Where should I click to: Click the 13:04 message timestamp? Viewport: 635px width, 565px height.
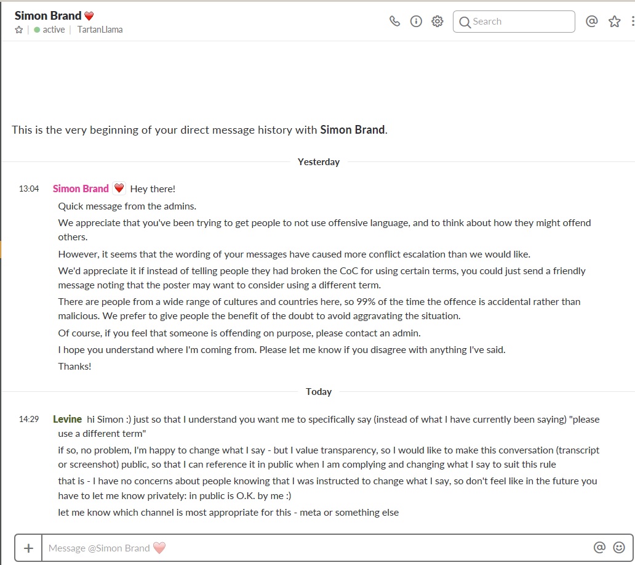click(x=29, y=189)
